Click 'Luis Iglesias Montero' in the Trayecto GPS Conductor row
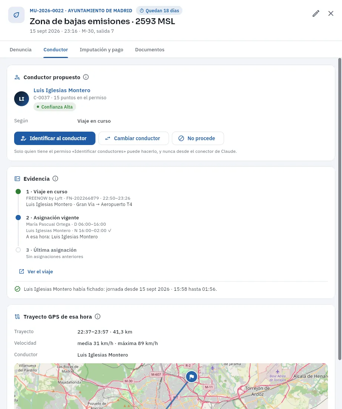Image resolution: width=342 pixels, height=409 pixels. 103,355
